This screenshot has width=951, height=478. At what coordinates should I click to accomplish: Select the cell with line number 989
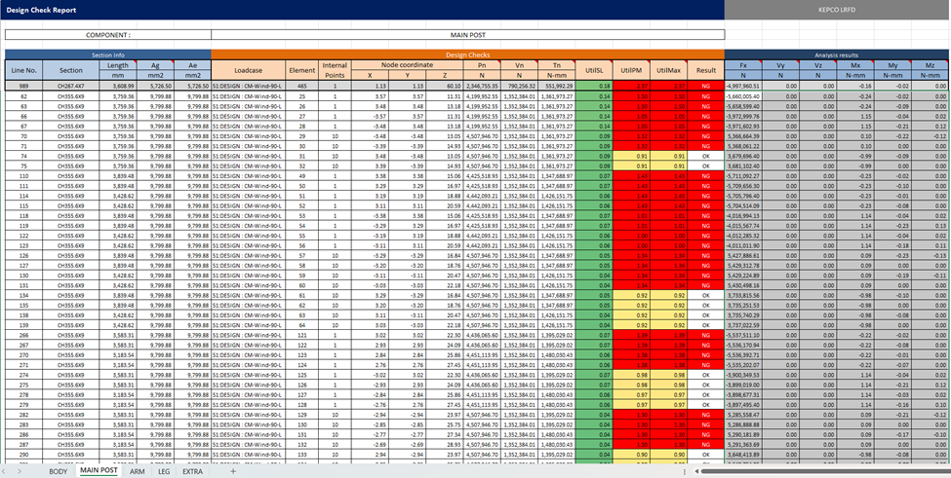point(24,87)
